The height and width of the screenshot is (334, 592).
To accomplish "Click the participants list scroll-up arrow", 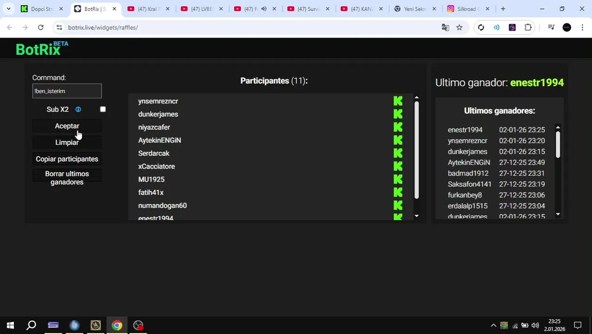I will point(416,97).
